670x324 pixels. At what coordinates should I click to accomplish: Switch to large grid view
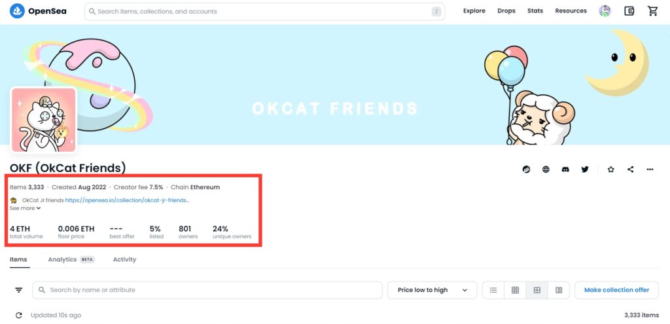click(x=537, y=290)
